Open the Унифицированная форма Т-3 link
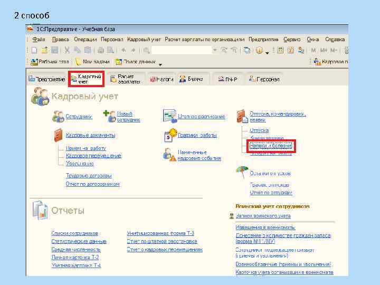 tap(160, 233)
